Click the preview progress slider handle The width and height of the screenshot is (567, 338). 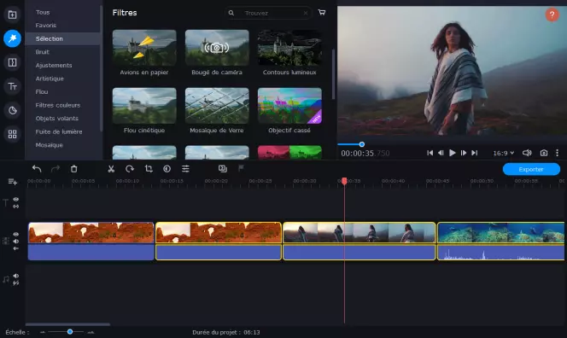pos(361,144)
